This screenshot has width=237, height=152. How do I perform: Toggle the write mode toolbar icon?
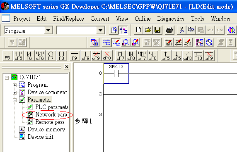[116, 43]
